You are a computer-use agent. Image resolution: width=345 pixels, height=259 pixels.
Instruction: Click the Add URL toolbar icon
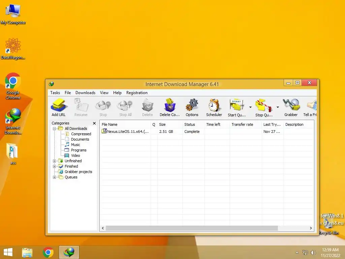(59, 108)
